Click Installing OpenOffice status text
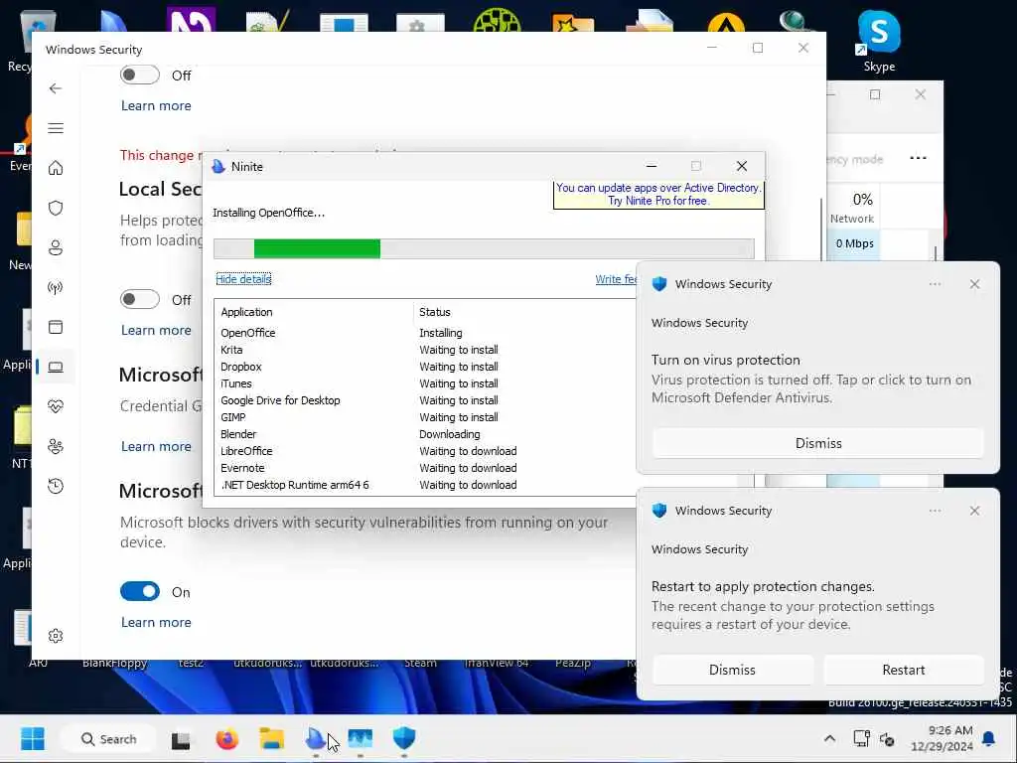This screenshot has height=763, width=1017. [x=268, y=213]
